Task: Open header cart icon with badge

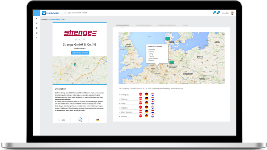Action: coord(214,13)
